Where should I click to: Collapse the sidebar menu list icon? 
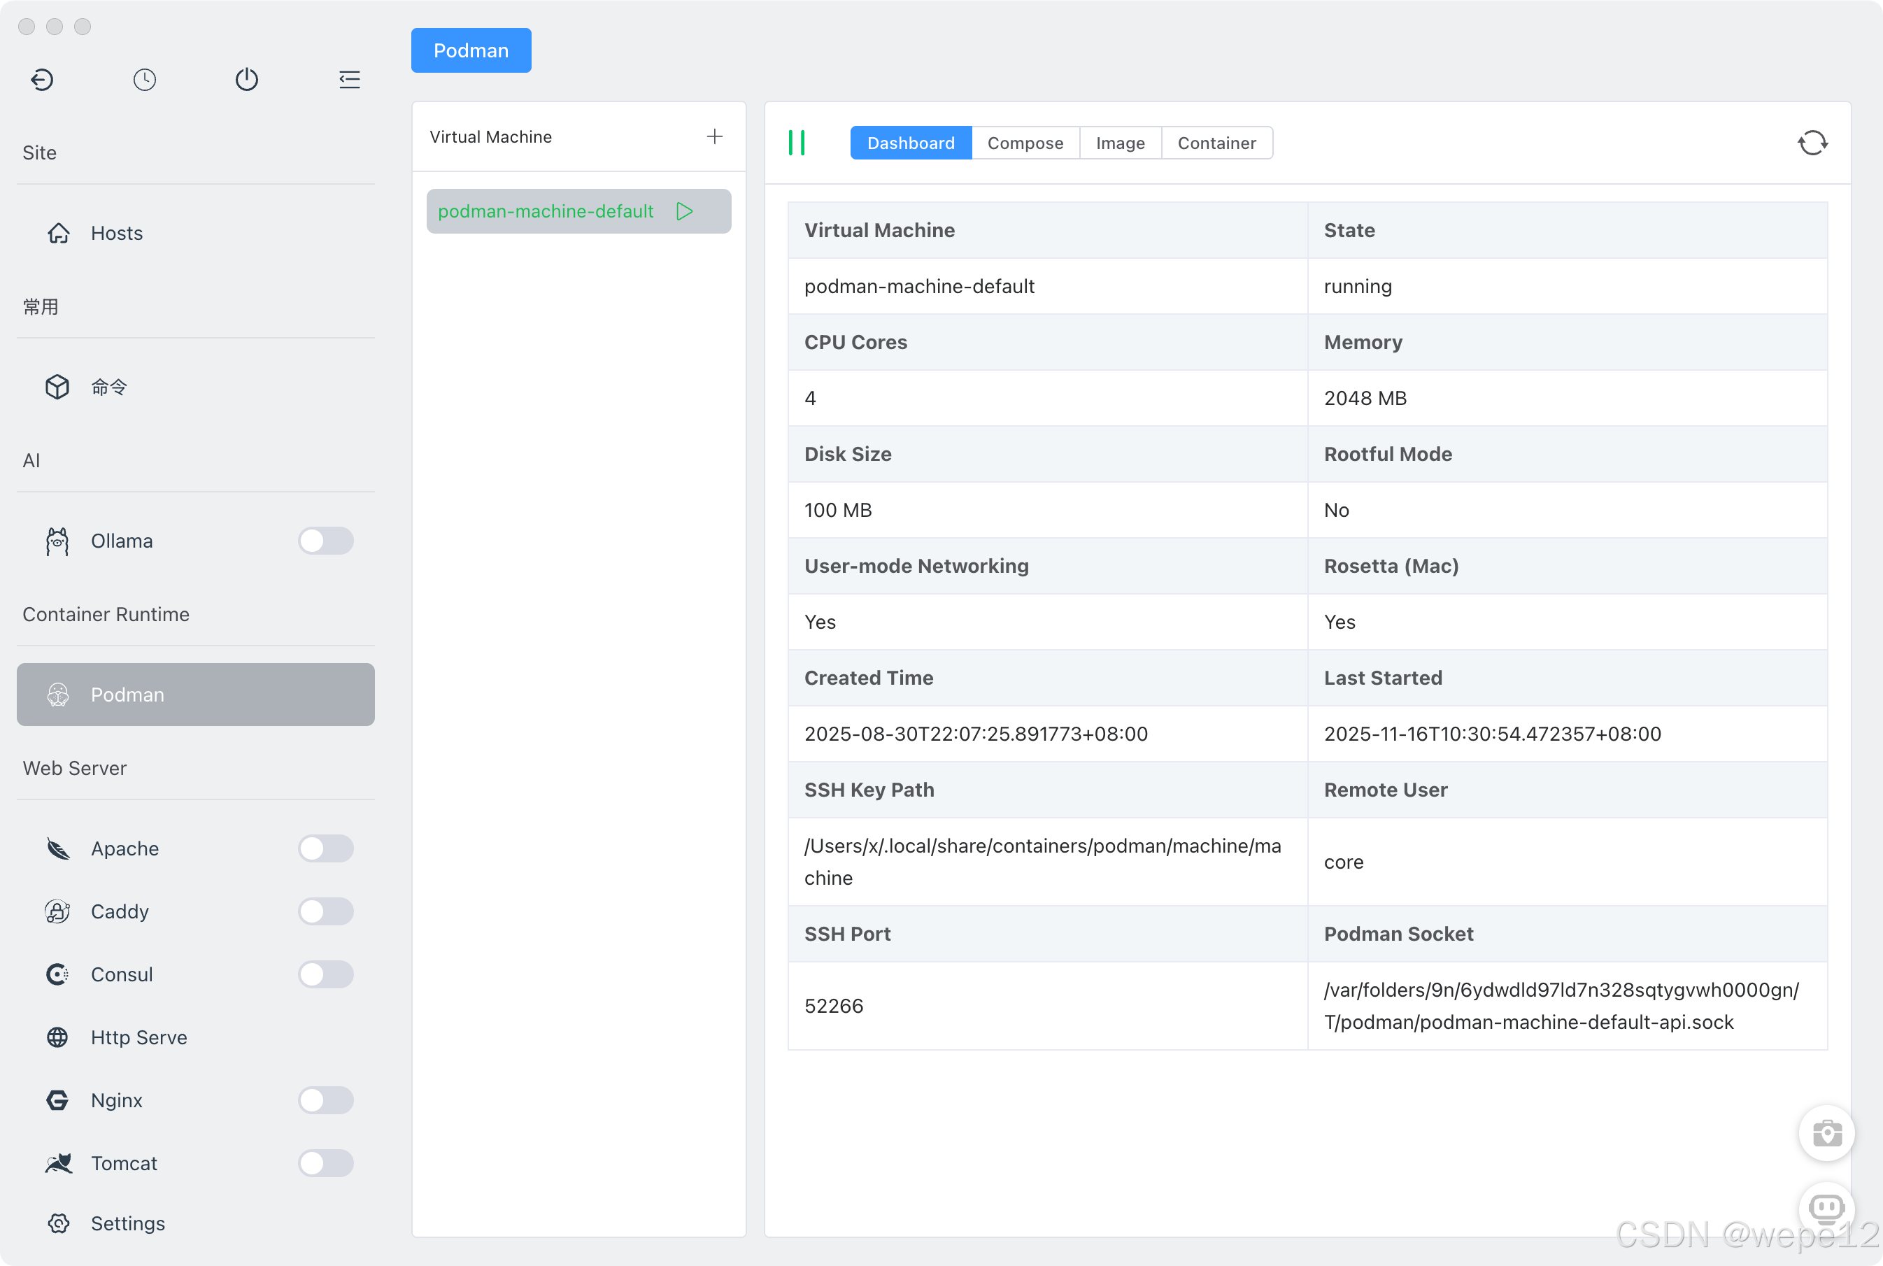click(350, 79)
